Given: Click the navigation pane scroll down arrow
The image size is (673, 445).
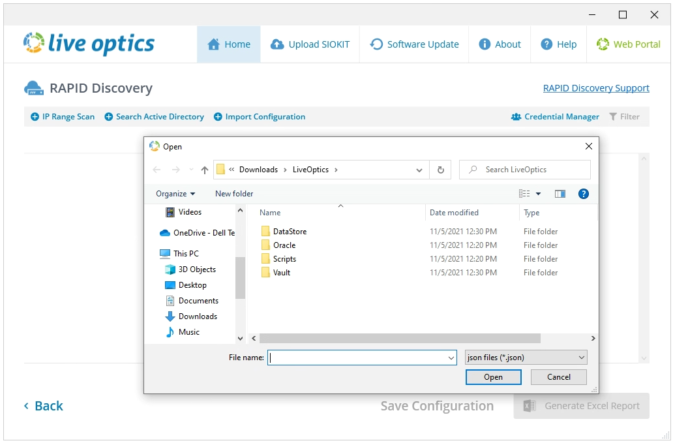Looking at the screenshot, I should [241, 339].
